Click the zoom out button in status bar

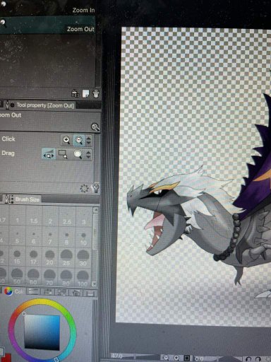coord(166,358)
